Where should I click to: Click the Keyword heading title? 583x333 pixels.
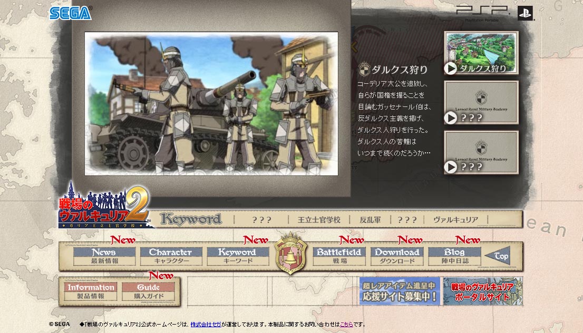click(x=191, y=219)
